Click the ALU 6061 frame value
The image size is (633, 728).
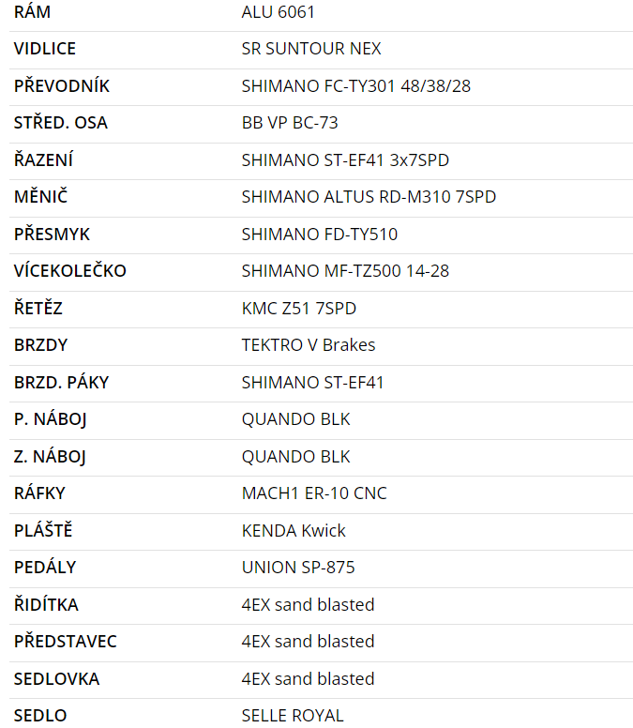279,12
